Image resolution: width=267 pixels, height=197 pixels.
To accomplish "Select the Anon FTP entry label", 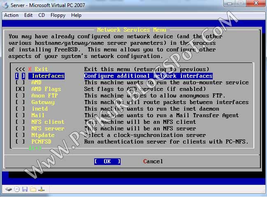I will (44, 96).
